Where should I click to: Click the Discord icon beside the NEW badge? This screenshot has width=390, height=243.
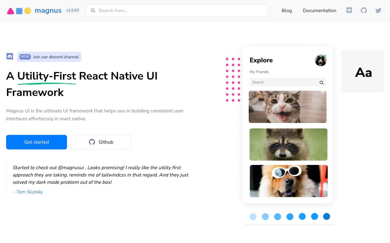10,56
